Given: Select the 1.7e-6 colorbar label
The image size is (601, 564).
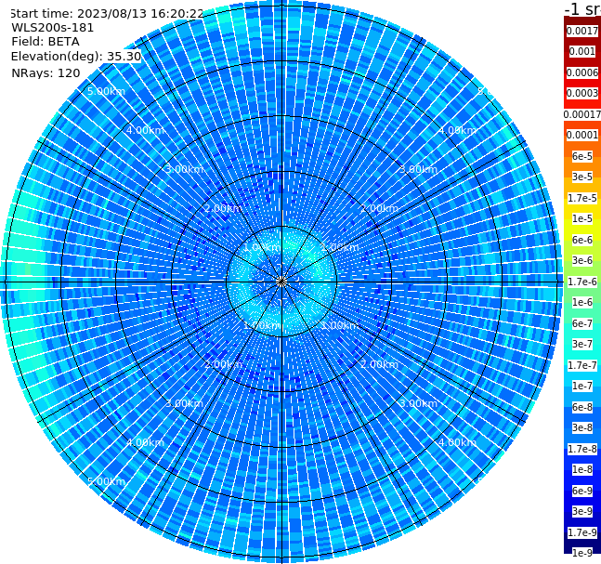Looking at the screenshot, I should pyautogui.click(x=582, y=282).
